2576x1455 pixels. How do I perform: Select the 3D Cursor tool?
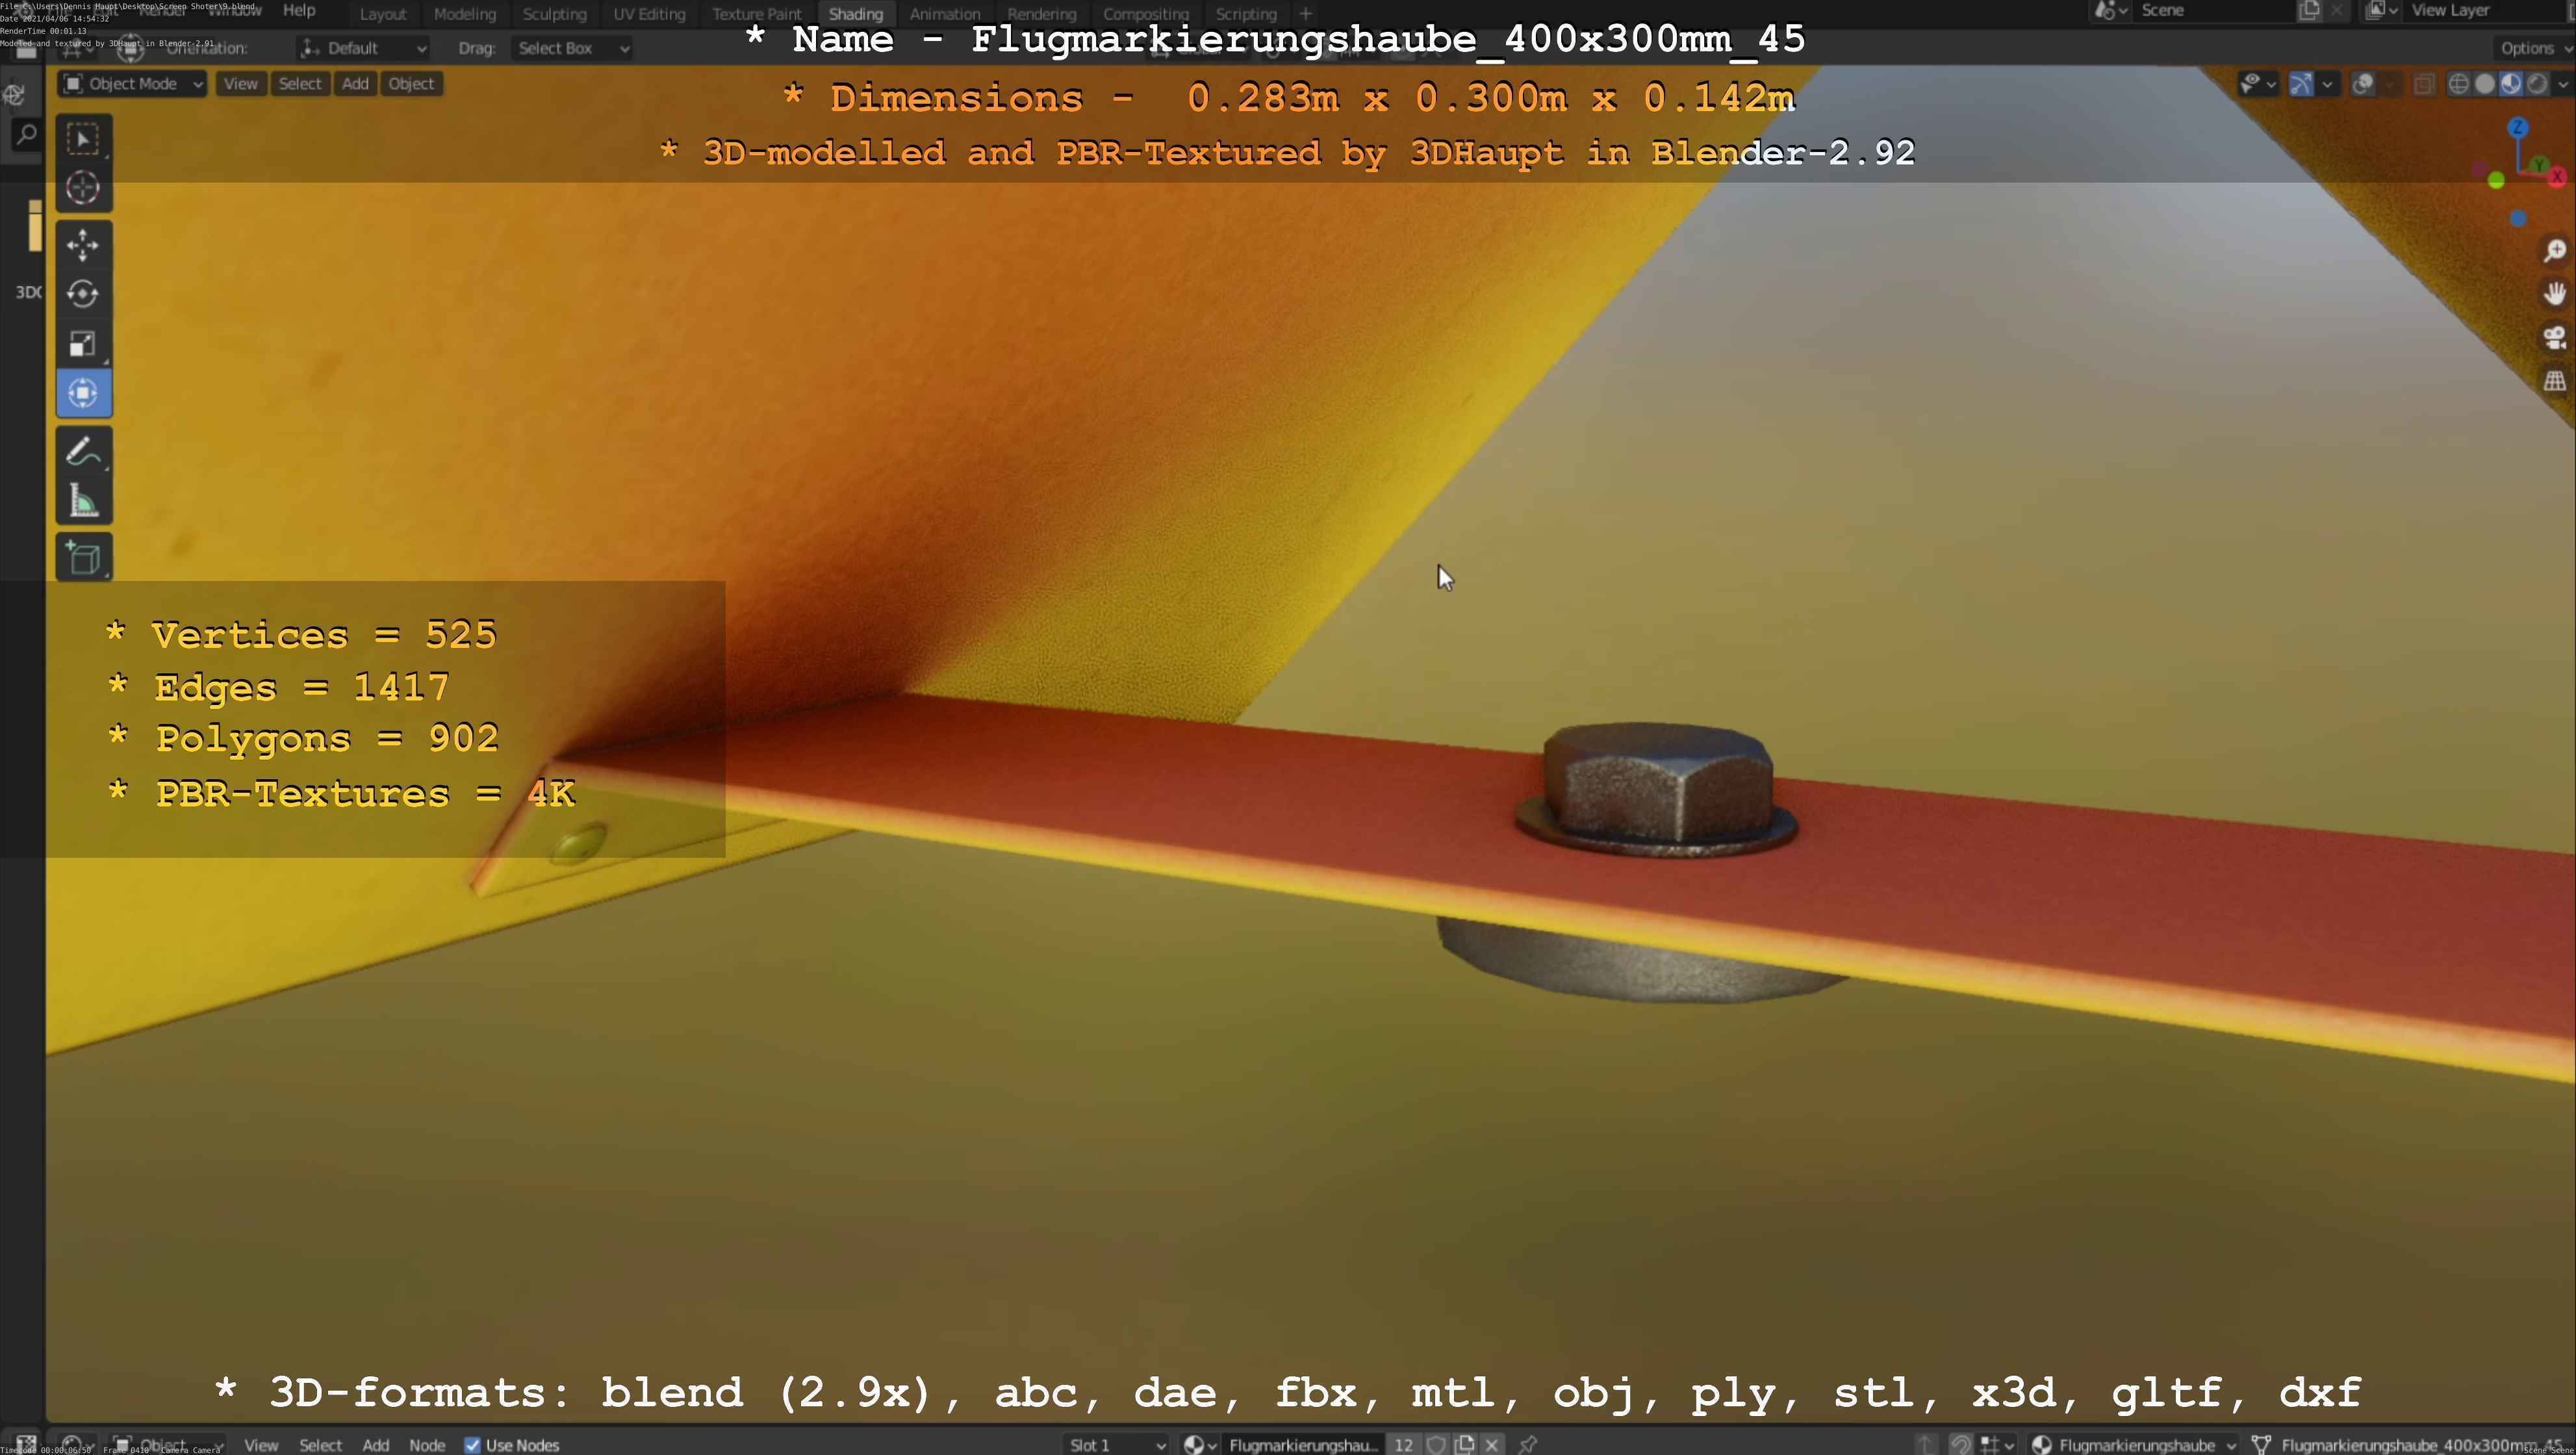point(83,188)
